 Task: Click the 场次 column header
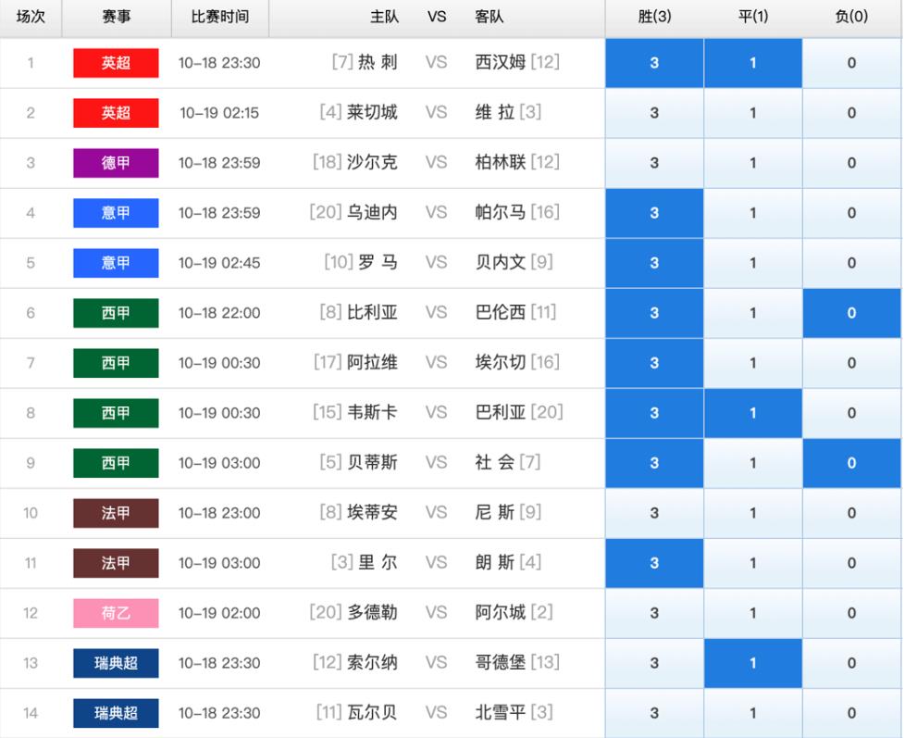[x=31, y=17]
